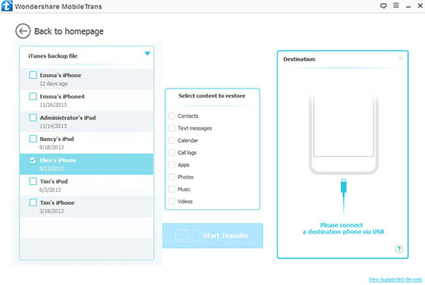Click the 11/14/2013 date text
Image resolution: width=425 pixels, height=285 pixels.
(53, 126)
